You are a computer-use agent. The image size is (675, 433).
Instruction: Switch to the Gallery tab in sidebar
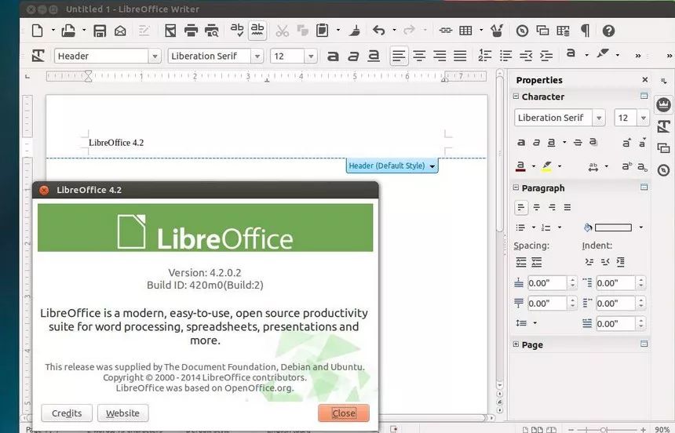point(663,147)
